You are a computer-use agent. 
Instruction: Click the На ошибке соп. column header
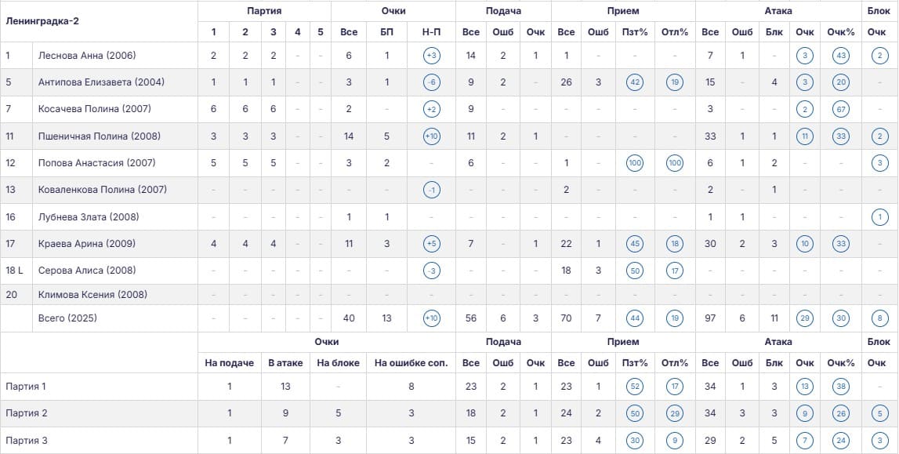tap(411, 363)
